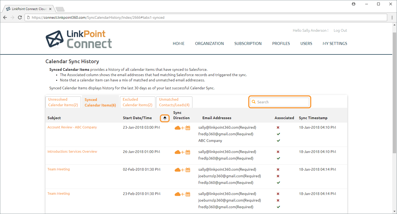
Task: Switch to Unresolved Calendar Items tab
Action: click(63, 102)
